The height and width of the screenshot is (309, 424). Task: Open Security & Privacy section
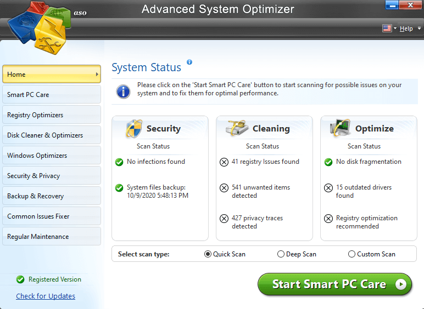[52, 175]
